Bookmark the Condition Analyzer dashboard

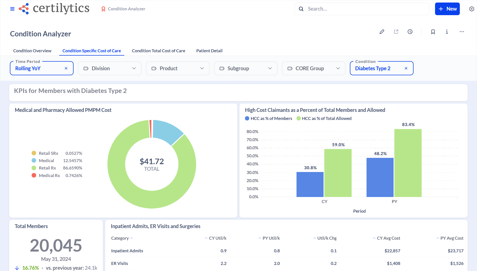tap(433, 32)
